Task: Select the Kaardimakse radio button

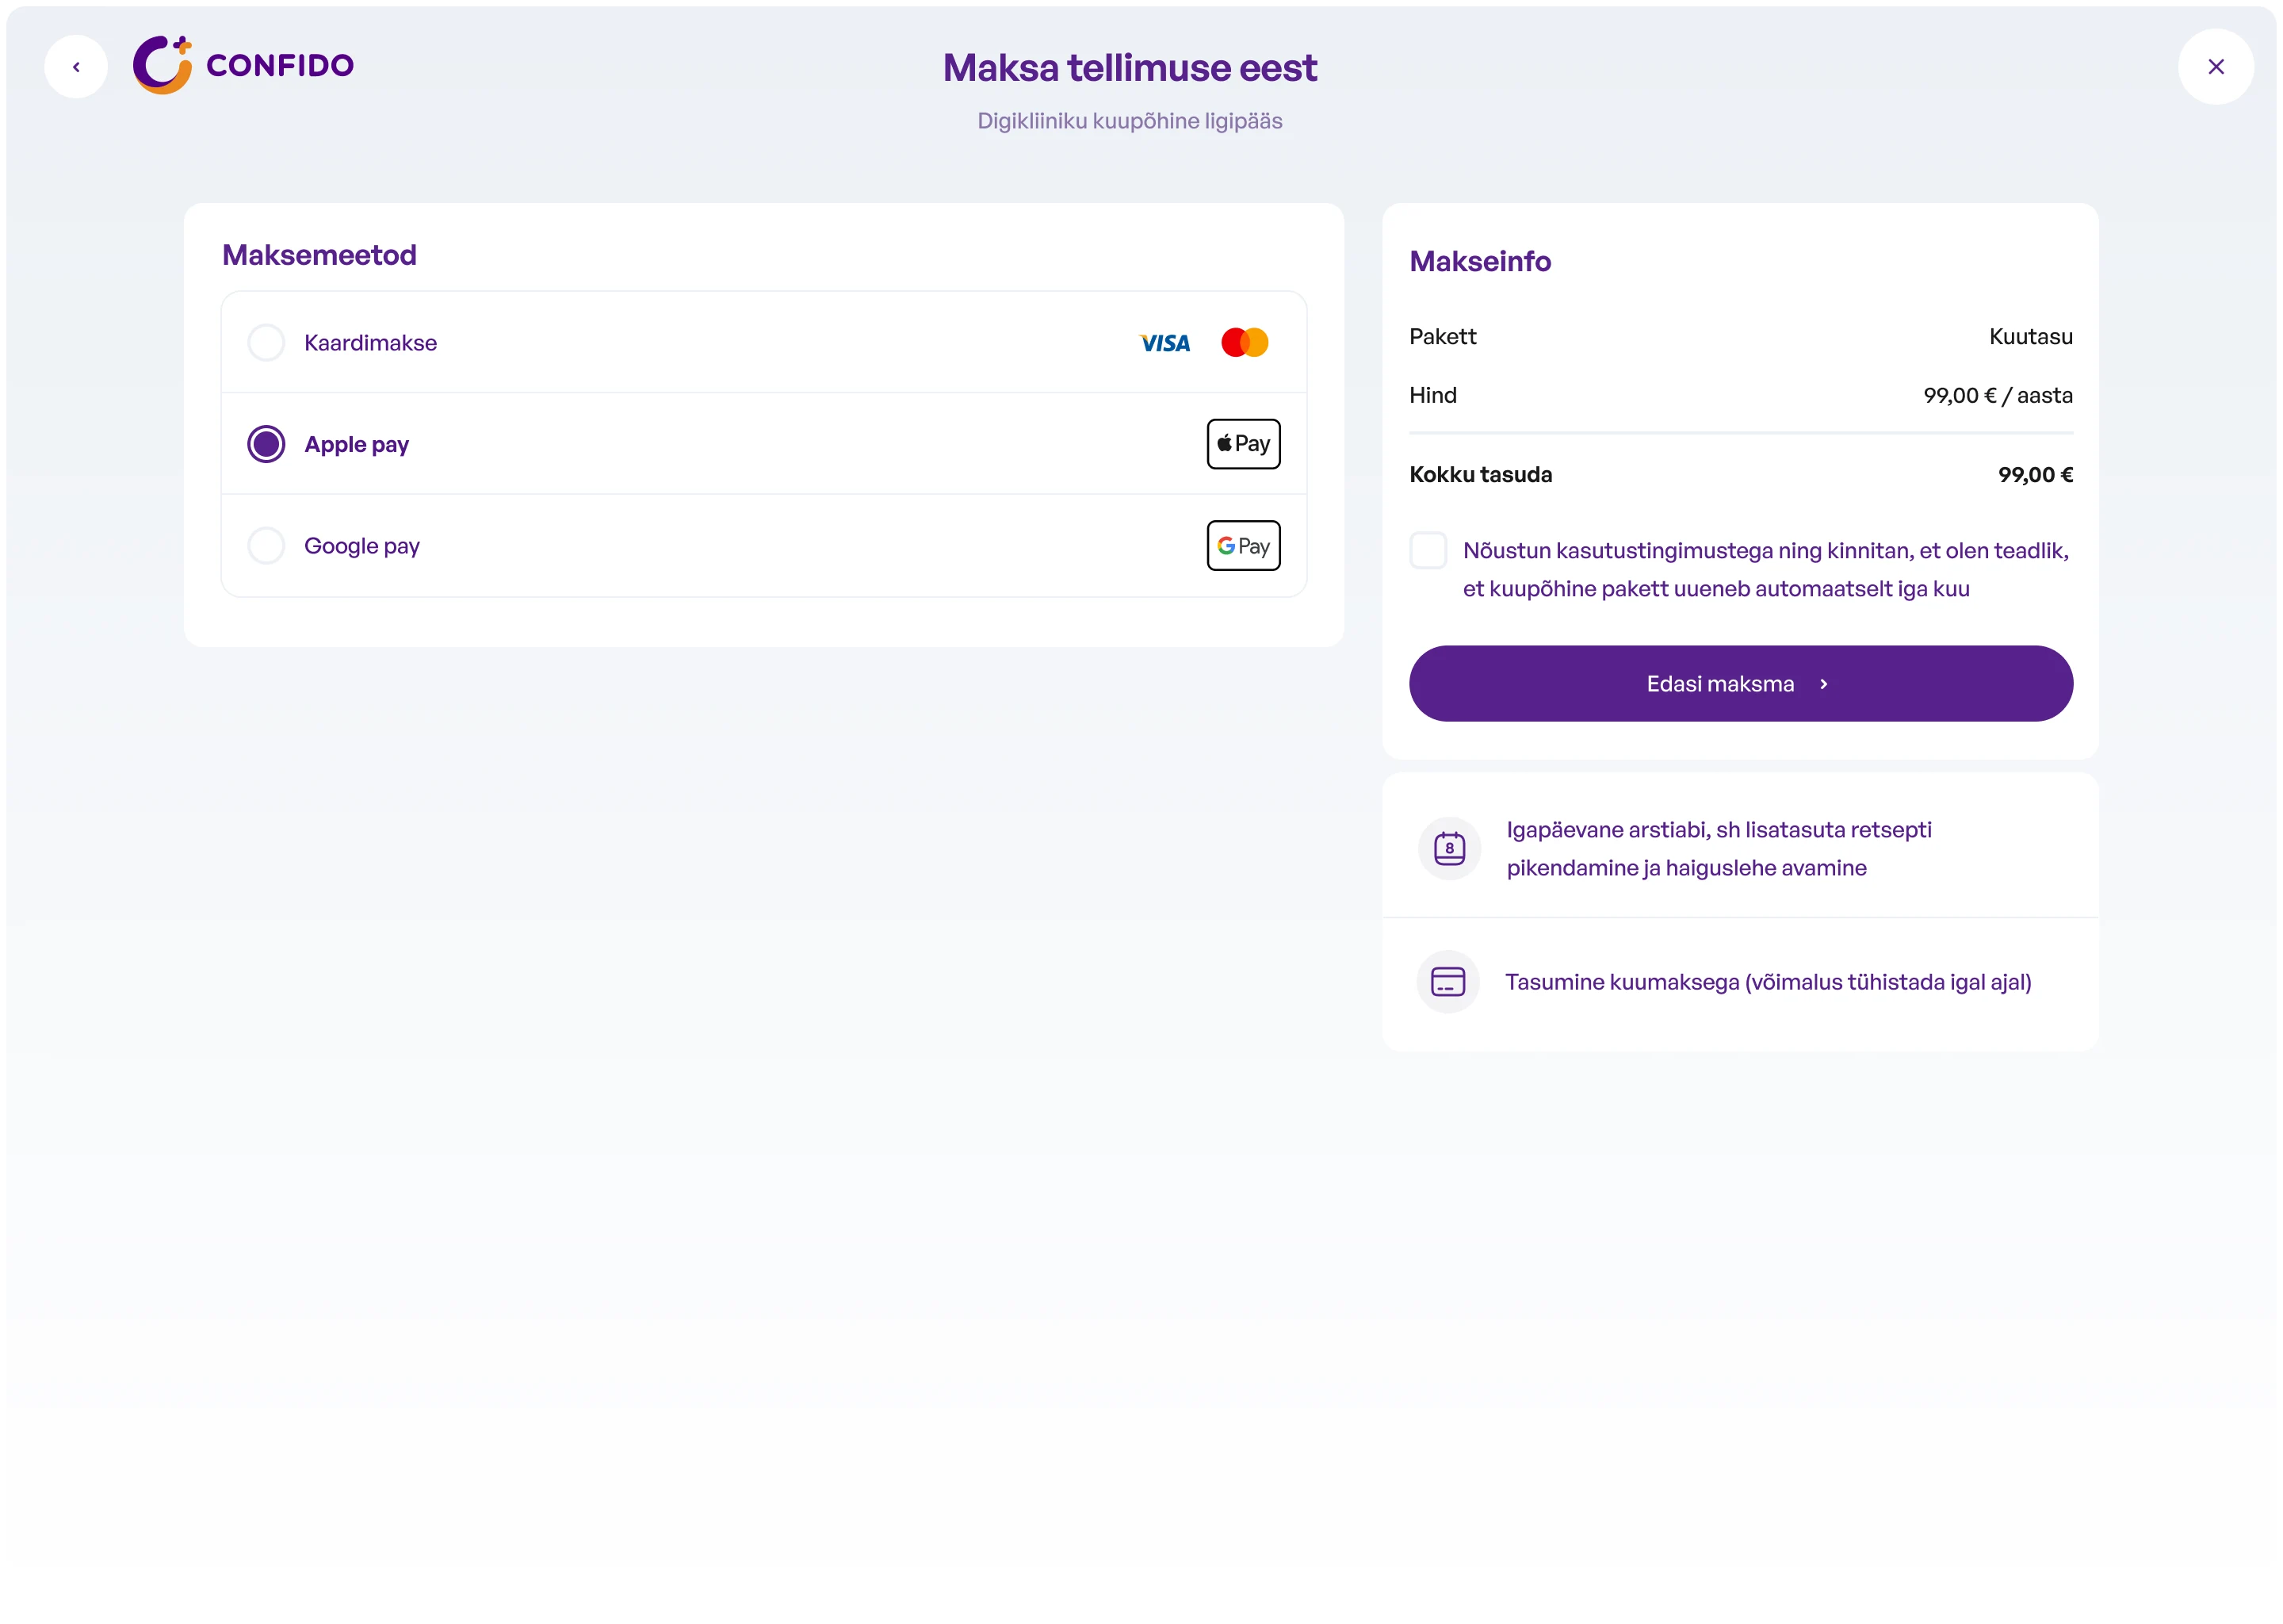Action: (266, 343)
